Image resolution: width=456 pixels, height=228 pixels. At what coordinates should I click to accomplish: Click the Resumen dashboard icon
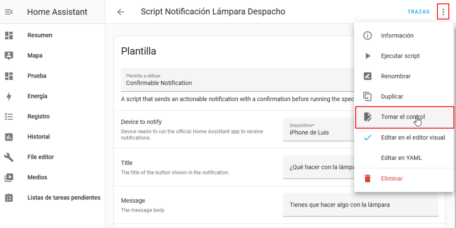(x=9, y=35)
